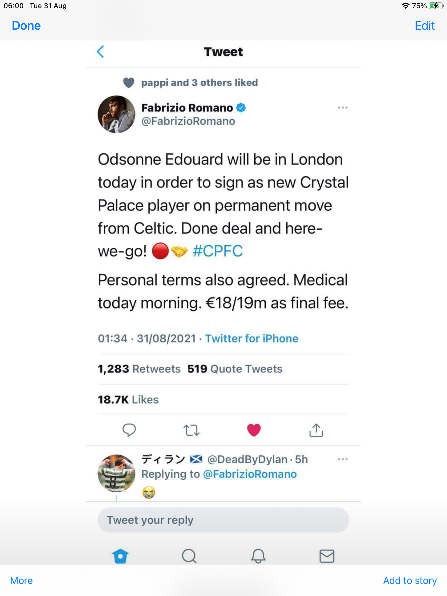Open options menu on Fabrizio Romano's tweet

343,108
